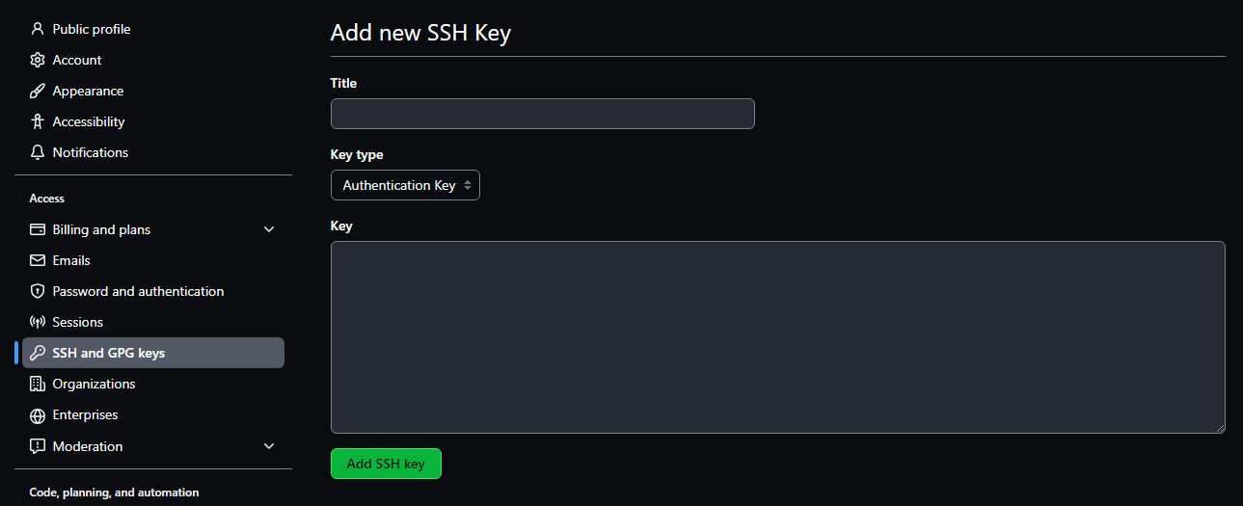
Task: Go to Password and authentication page
Action: tap(138, 291)
